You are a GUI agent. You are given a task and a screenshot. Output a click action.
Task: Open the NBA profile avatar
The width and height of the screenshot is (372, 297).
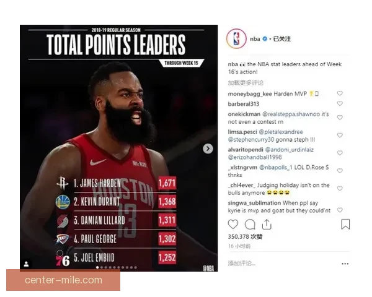[x=236, y=38]
